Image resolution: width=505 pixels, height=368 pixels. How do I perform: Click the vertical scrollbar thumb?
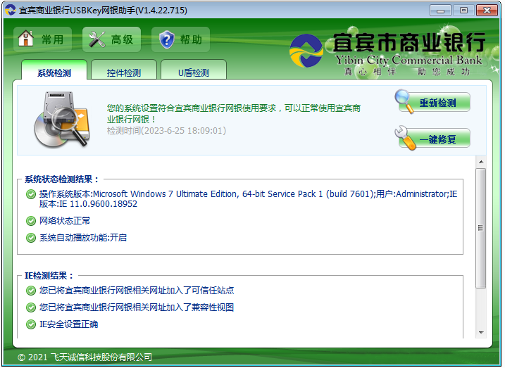tap(481, 227)
